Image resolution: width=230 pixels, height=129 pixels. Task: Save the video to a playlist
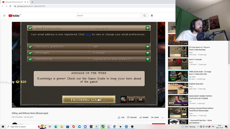tap(155, 118)
